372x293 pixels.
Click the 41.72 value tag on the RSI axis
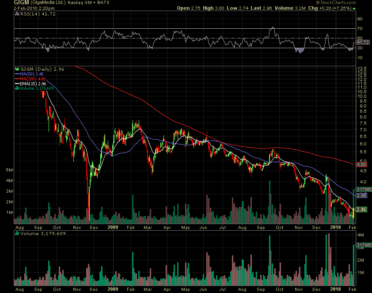click(x=363, y=42)
